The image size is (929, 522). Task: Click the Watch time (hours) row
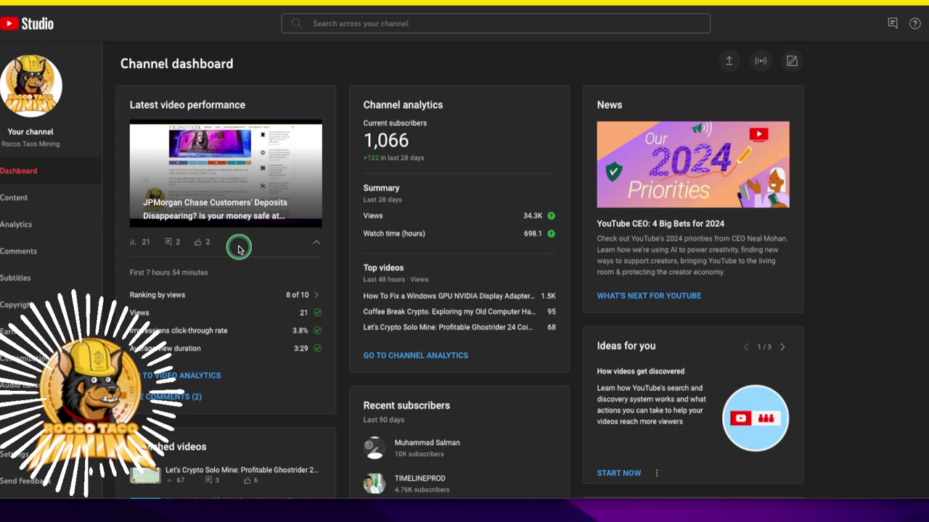pos(459,233)
